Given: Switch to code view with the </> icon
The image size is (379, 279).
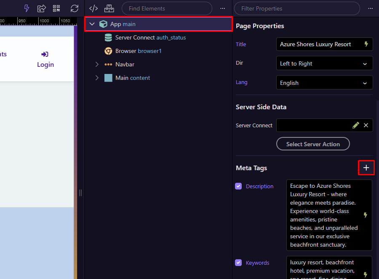Looking at the screenshot, I should [x=93, y=8].
